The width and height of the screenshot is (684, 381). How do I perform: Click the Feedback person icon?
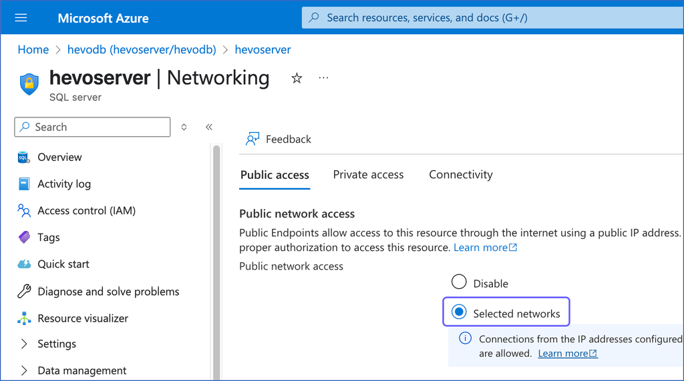[252, 139]
